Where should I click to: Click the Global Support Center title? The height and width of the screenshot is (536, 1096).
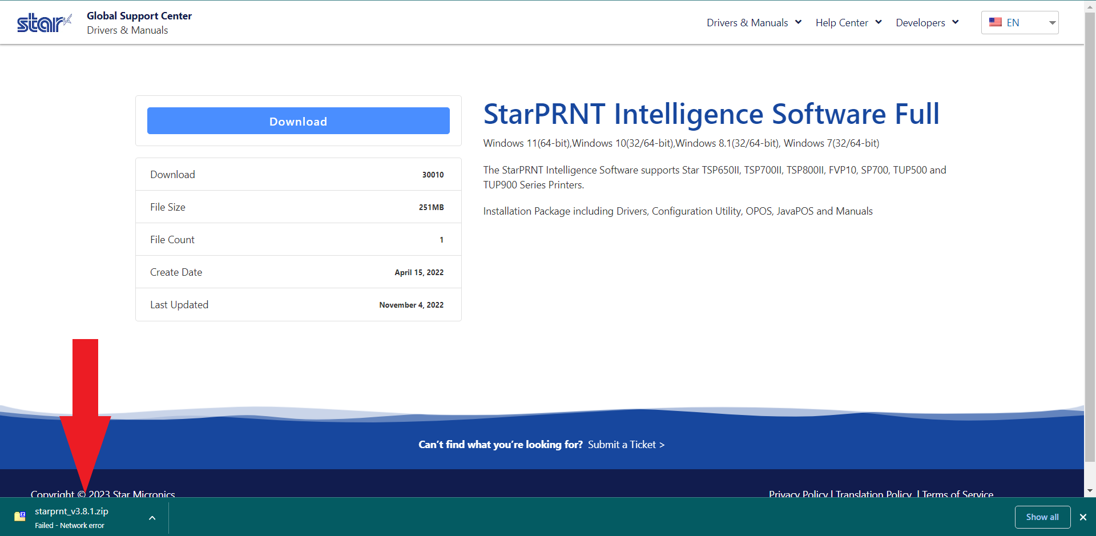[x=139, y=16]
